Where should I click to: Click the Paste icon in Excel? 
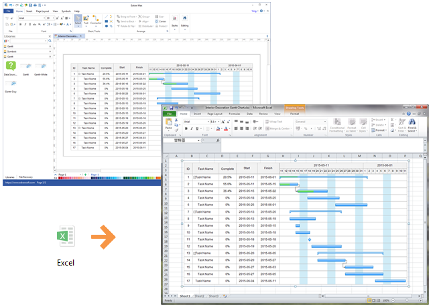tap(168, 125)
